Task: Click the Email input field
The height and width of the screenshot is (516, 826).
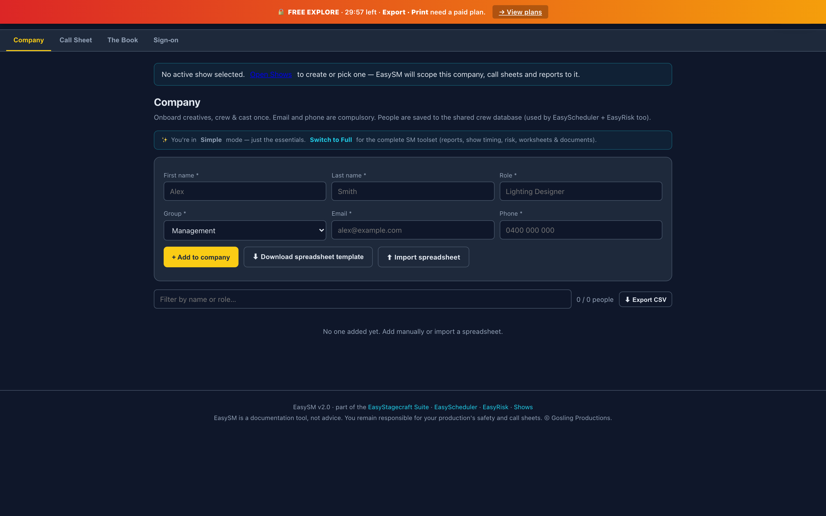Action: pos(413,230)
